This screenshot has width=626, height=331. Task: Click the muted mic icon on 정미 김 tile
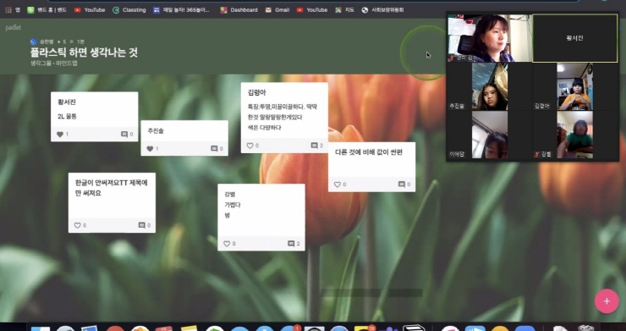pyautogui.click(x=452, y=58)
